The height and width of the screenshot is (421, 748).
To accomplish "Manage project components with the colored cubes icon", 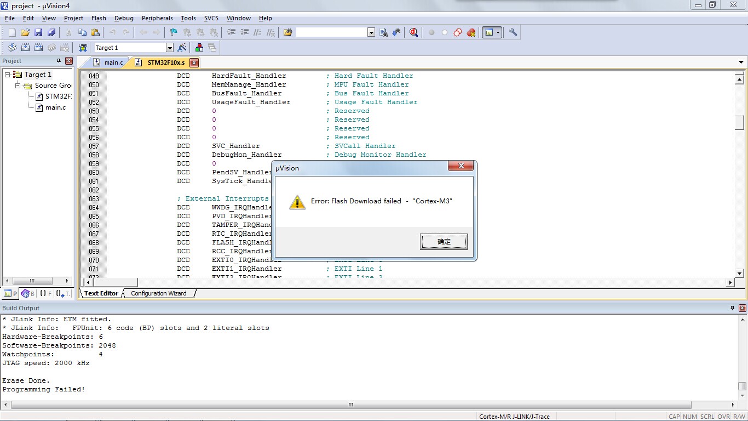I will pos(199,48).
